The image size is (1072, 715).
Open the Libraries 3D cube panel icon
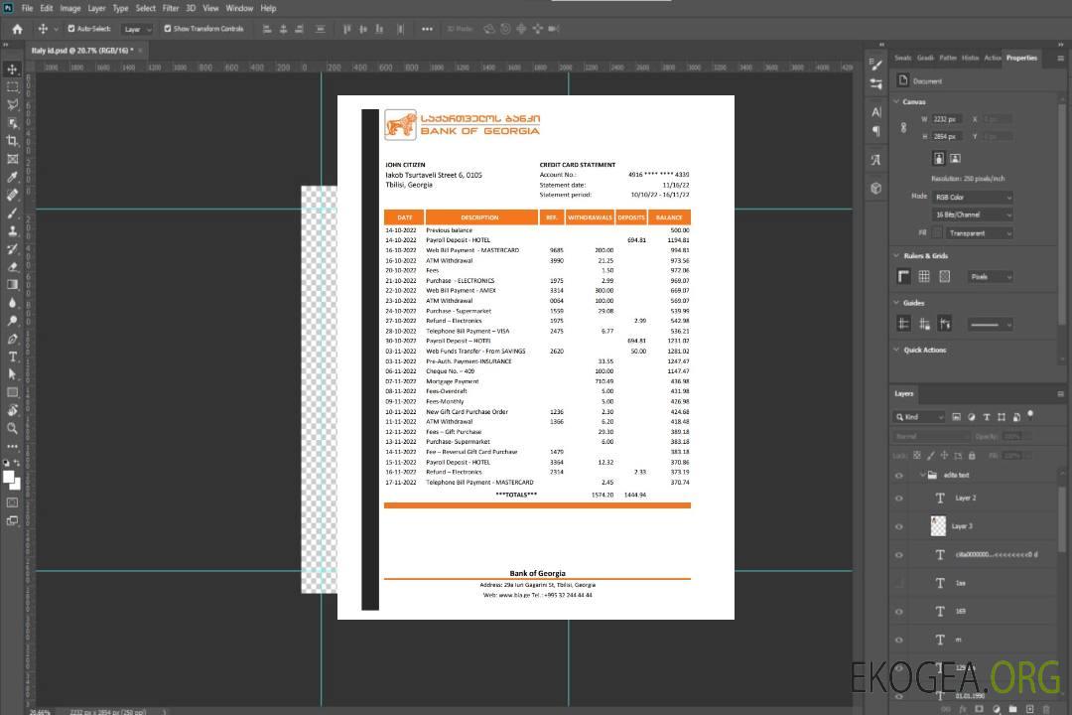[x=875, y=188]
